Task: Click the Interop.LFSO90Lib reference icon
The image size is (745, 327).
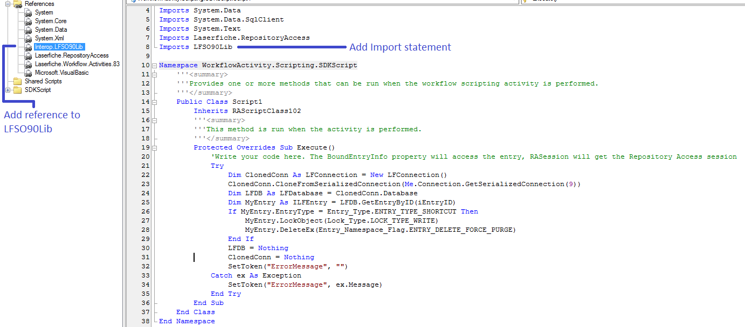Action: click(x=29, y=47)
